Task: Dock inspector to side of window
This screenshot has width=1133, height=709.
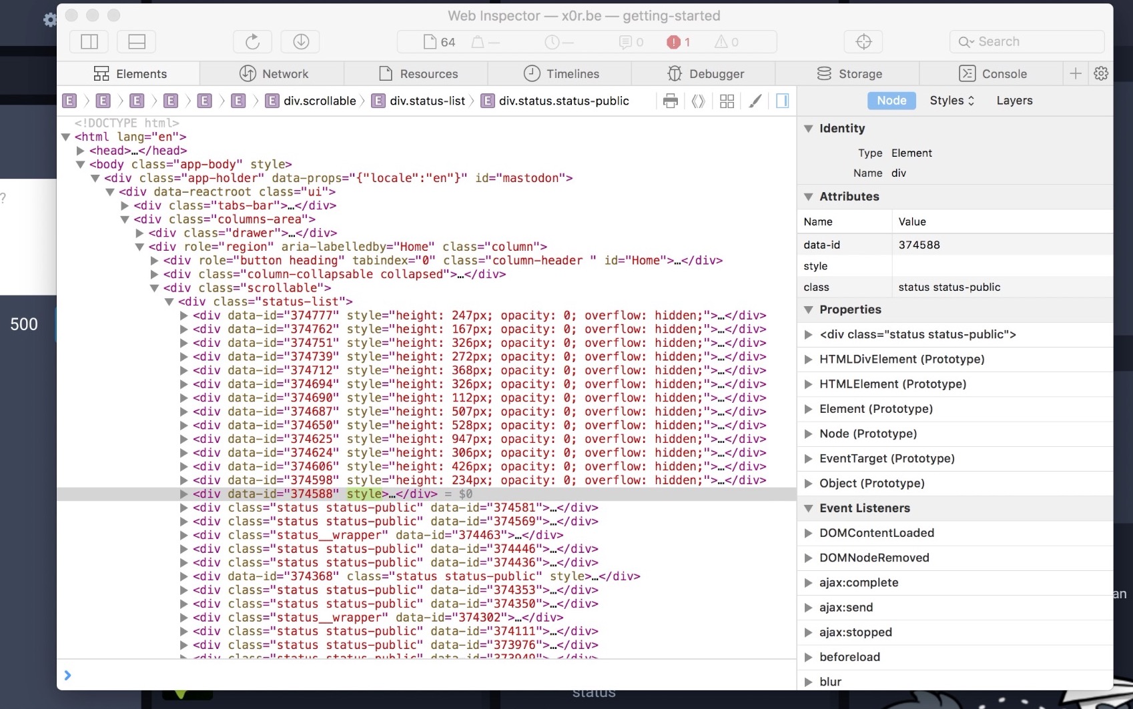Action: [89, 42]
